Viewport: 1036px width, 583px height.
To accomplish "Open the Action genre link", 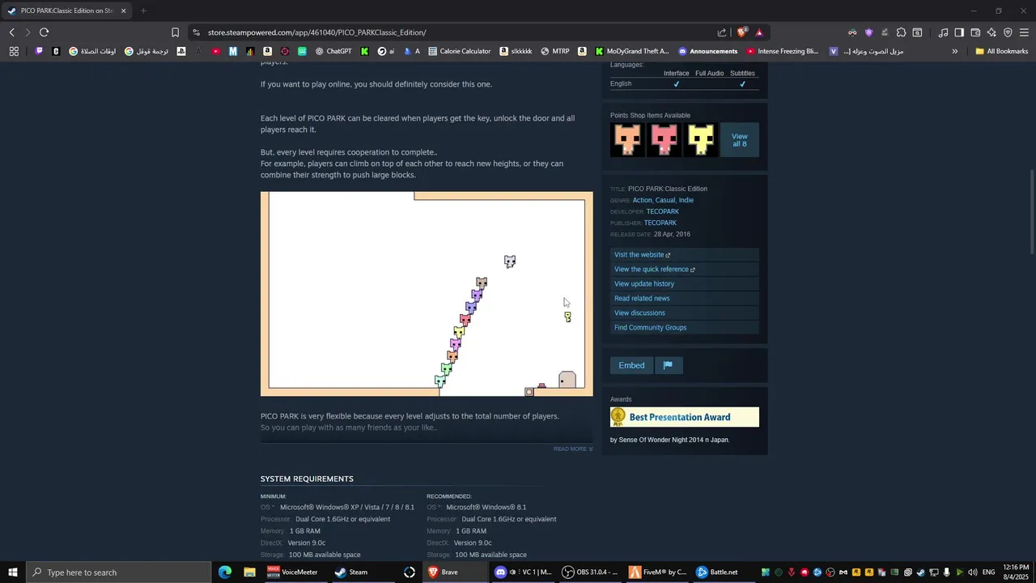I will tap(642, 200).
